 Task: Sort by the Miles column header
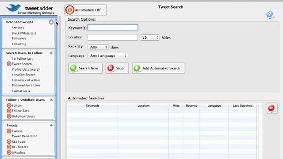click(x=176, y=106)
